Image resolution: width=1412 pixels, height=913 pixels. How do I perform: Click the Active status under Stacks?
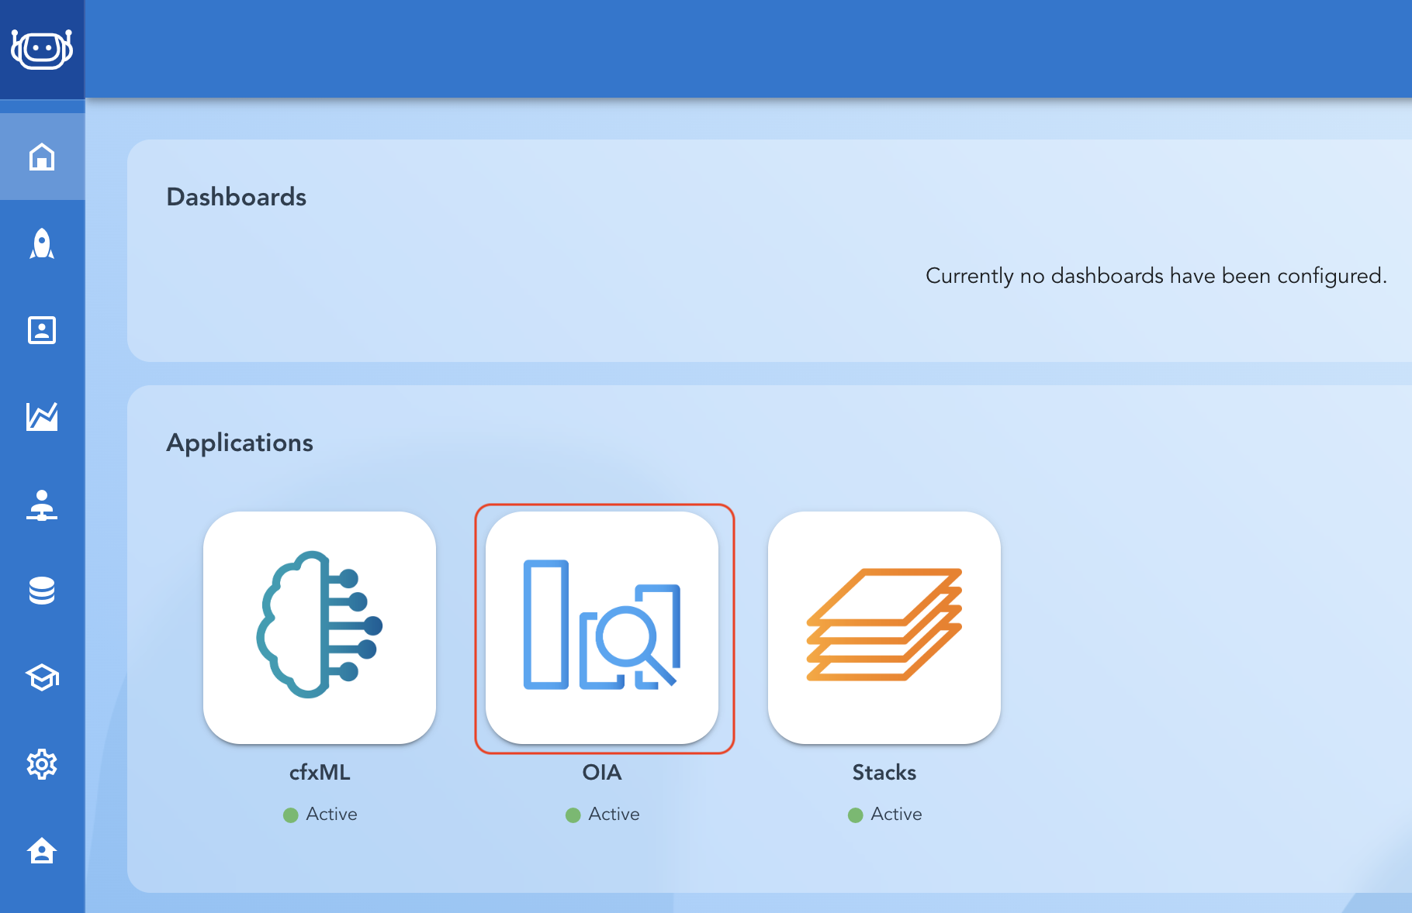point(884,815)
